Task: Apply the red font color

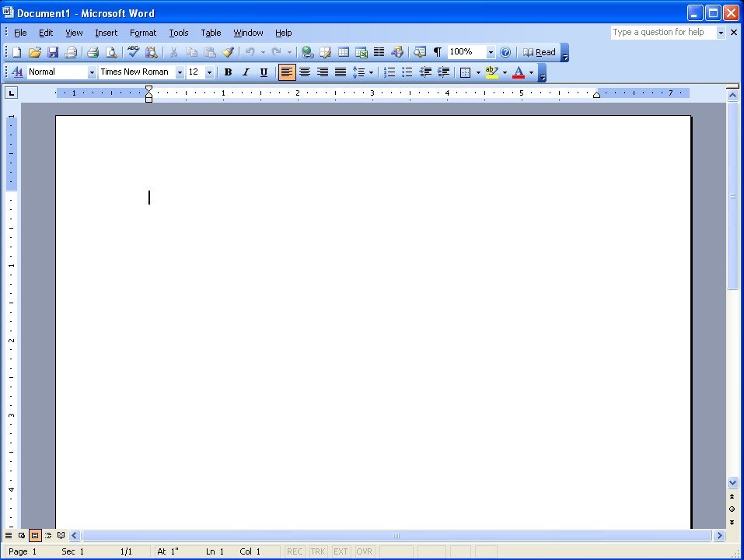Action: (x=519, y=72)
